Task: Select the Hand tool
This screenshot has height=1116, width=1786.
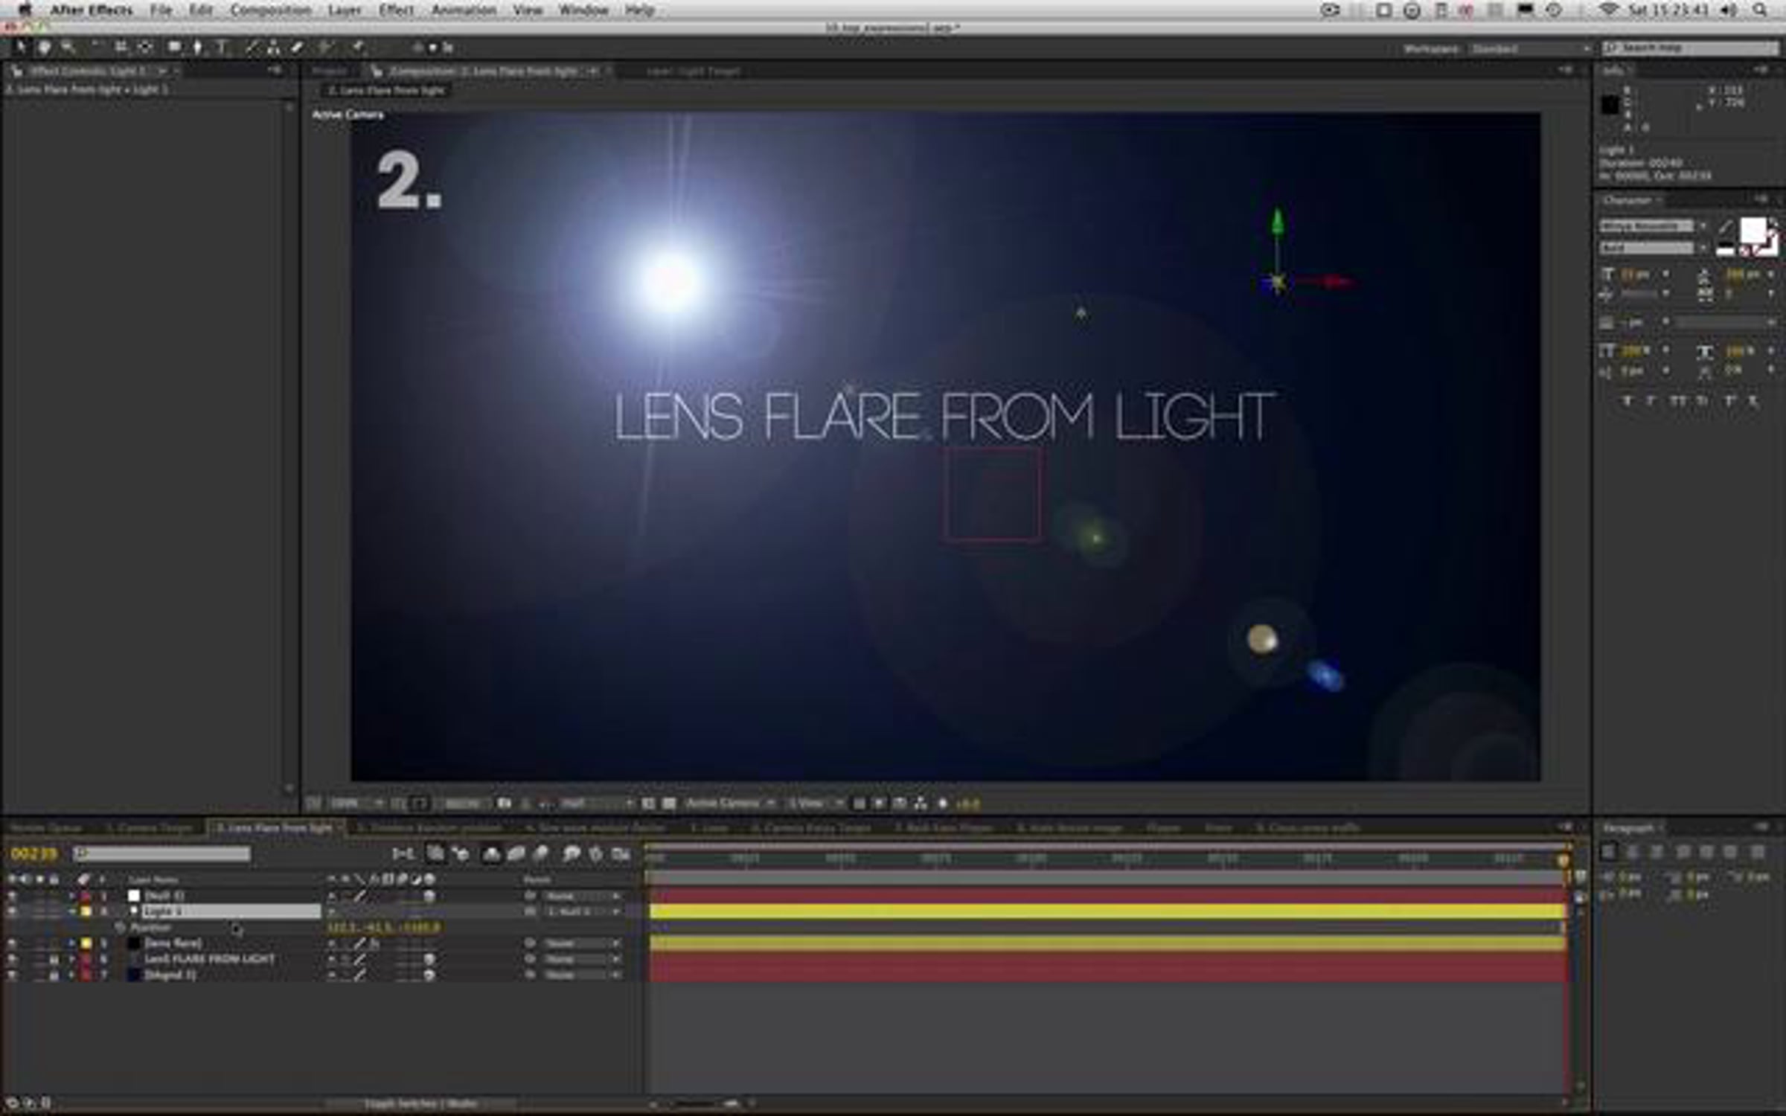Action: pyautogui.click(x=45, y=48)
